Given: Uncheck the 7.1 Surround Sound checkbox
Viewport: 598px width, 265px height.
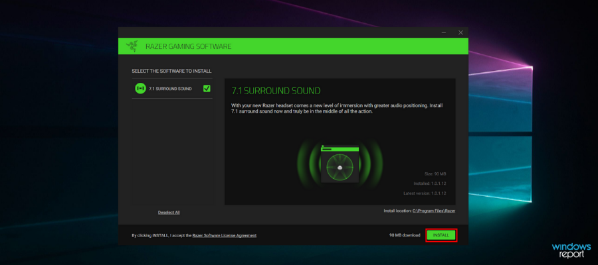Looking at the screenshot, I should [x=207, y=89].
